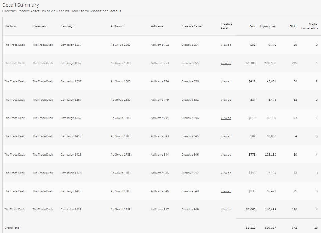Click the Media Conversions column header
This screenshot has width=321, height=233.
click(309, 26)
